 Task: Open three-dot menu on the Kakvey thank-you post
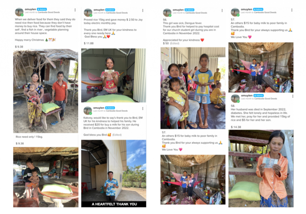click(143, 108)
